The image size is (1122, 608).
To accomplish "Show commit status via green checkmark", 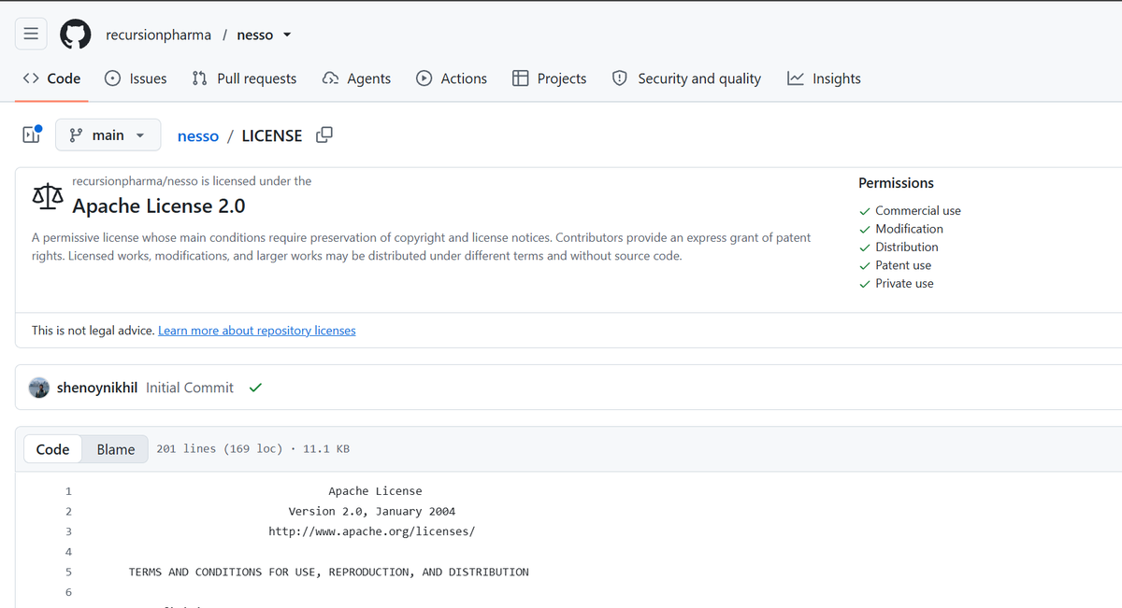I will [255, 388].
